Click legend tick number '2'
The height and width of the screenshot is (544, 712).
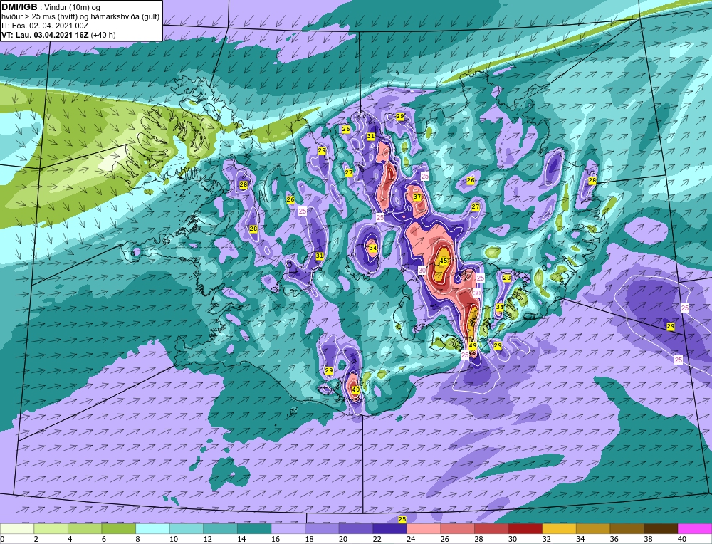coord(36,539)
